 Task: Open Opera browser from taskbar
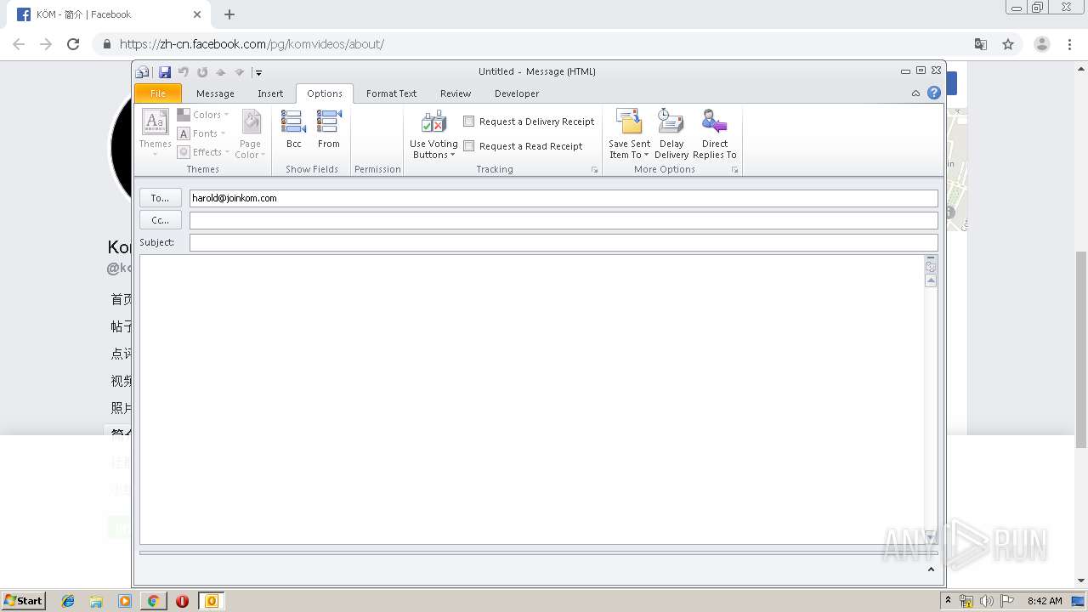(182, 601)
